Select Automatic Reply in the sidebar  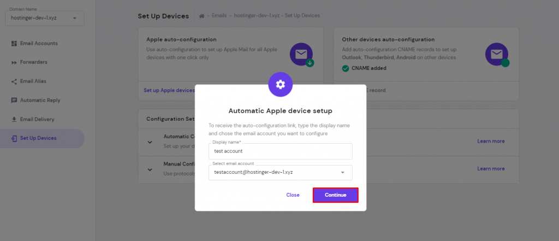[40, 101]
